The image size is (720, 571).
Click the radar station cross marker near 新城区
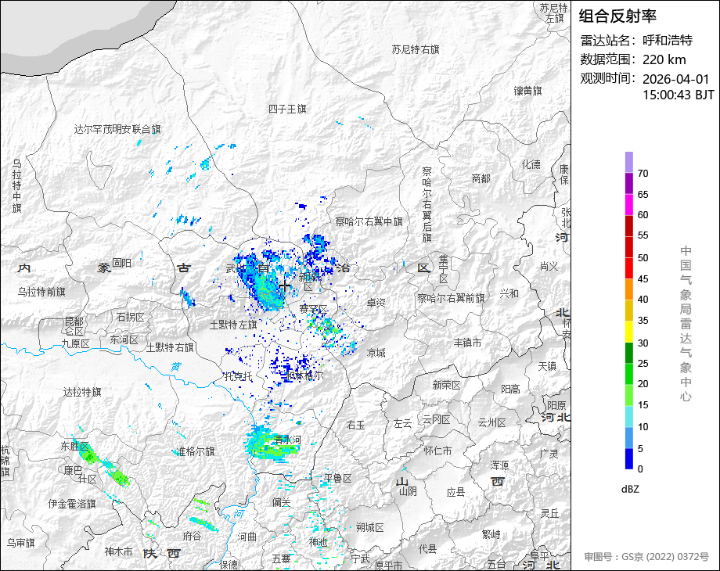(x=285, y=286)
